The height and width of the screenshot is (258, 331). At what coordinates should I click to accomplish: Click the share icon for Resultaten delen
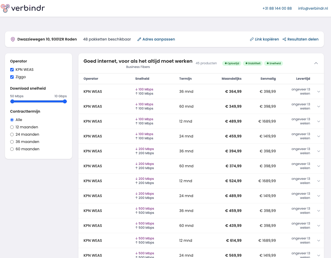(284, 39)
